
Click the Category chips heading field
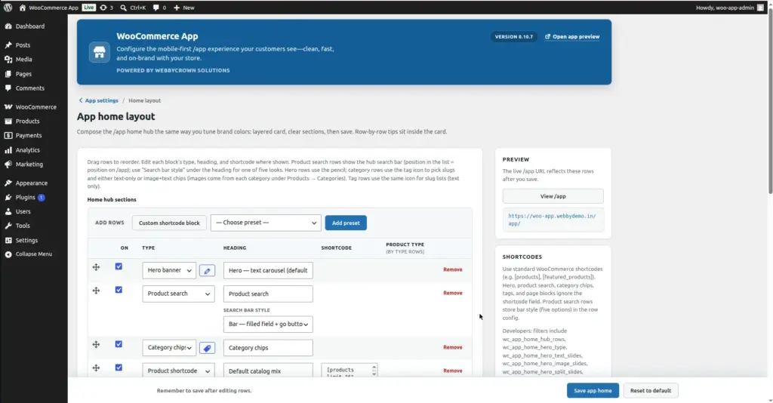(x=268, y=348)
